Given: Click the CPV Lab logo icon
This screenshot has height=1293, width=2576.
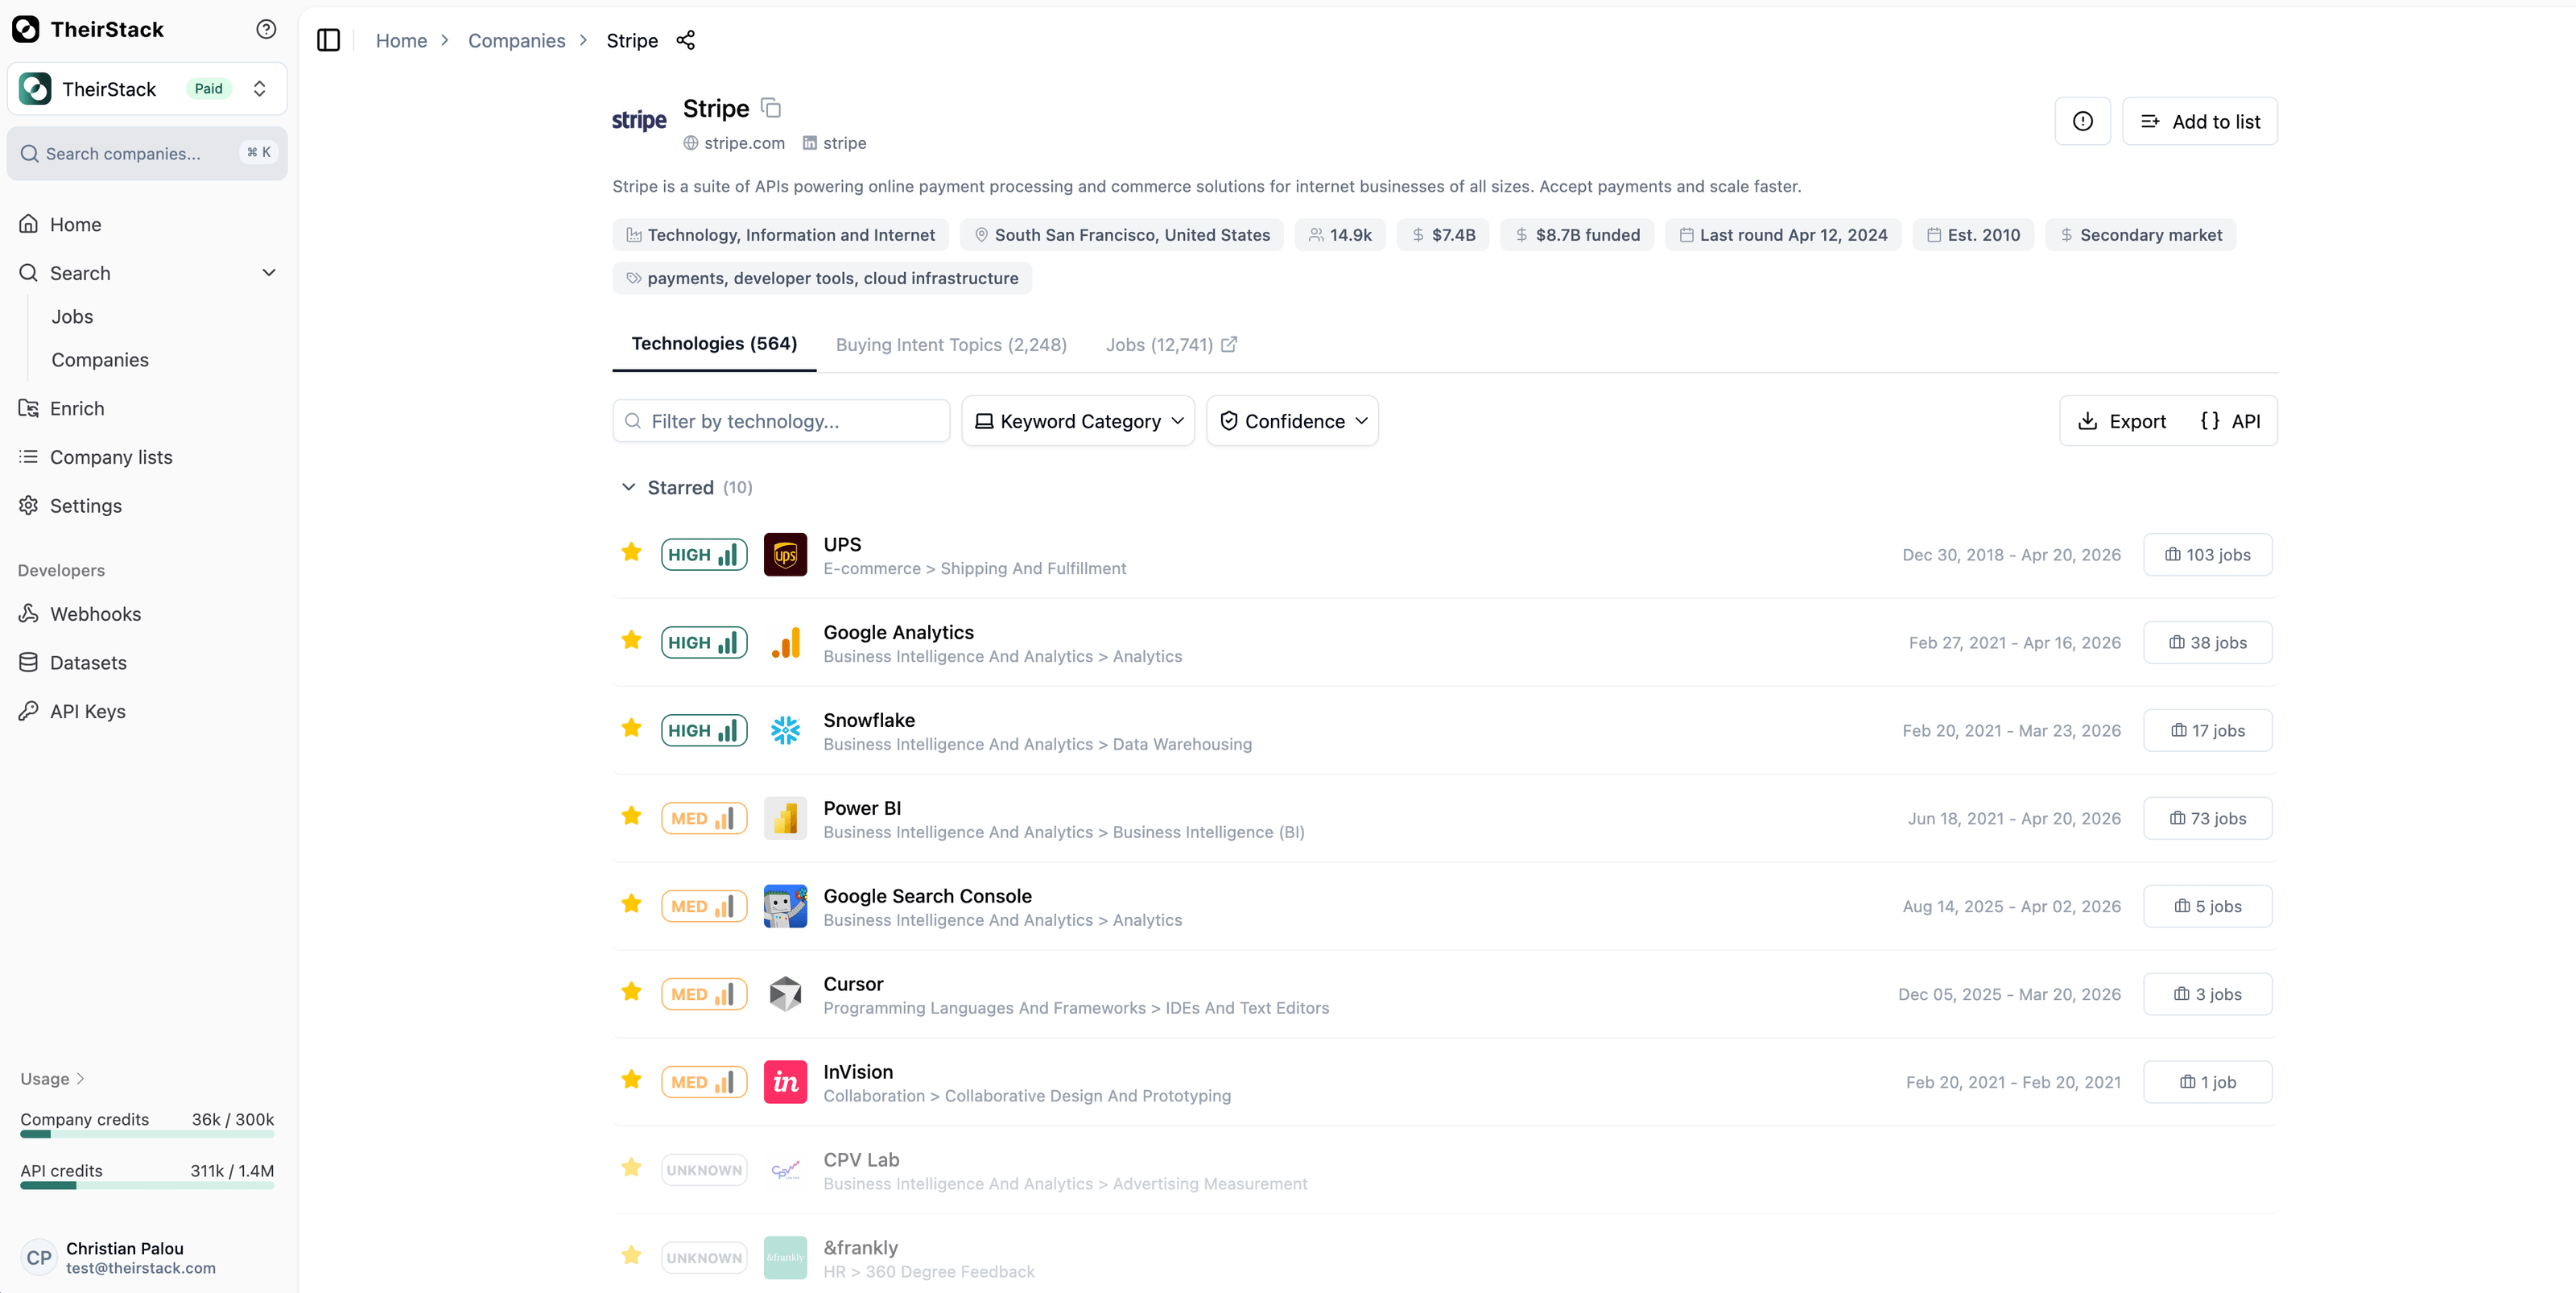Looking at the screenshot, I should click(785, 1170).
